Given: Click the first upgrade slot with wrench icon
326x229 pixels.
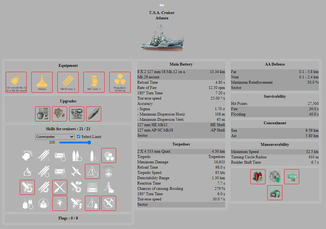Looking at the screenshot, I should coord(43,114).
